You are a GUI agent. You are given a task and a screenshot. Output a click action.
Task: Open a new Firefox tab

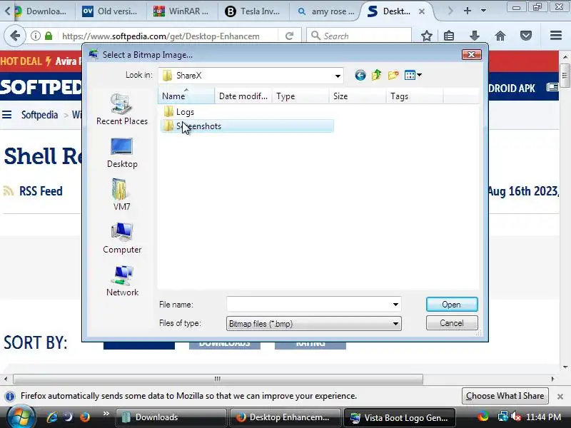click(468, 11)
